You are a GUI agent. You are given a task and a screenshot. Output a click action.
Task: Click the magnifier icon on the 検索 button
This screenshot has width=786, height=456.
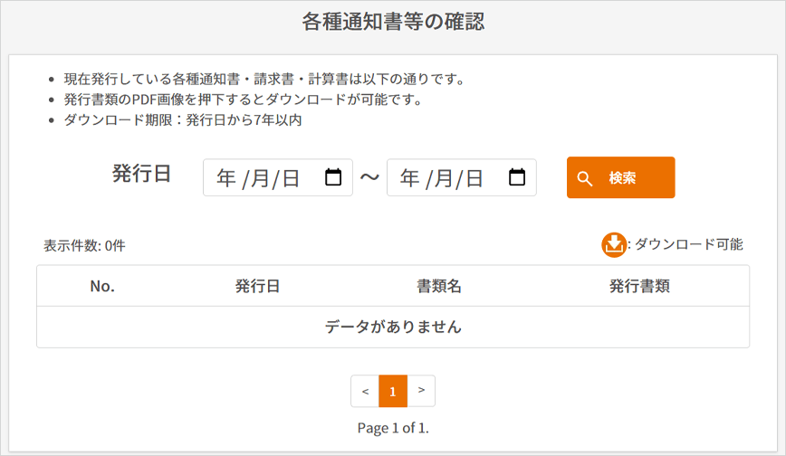coord(585,178)
